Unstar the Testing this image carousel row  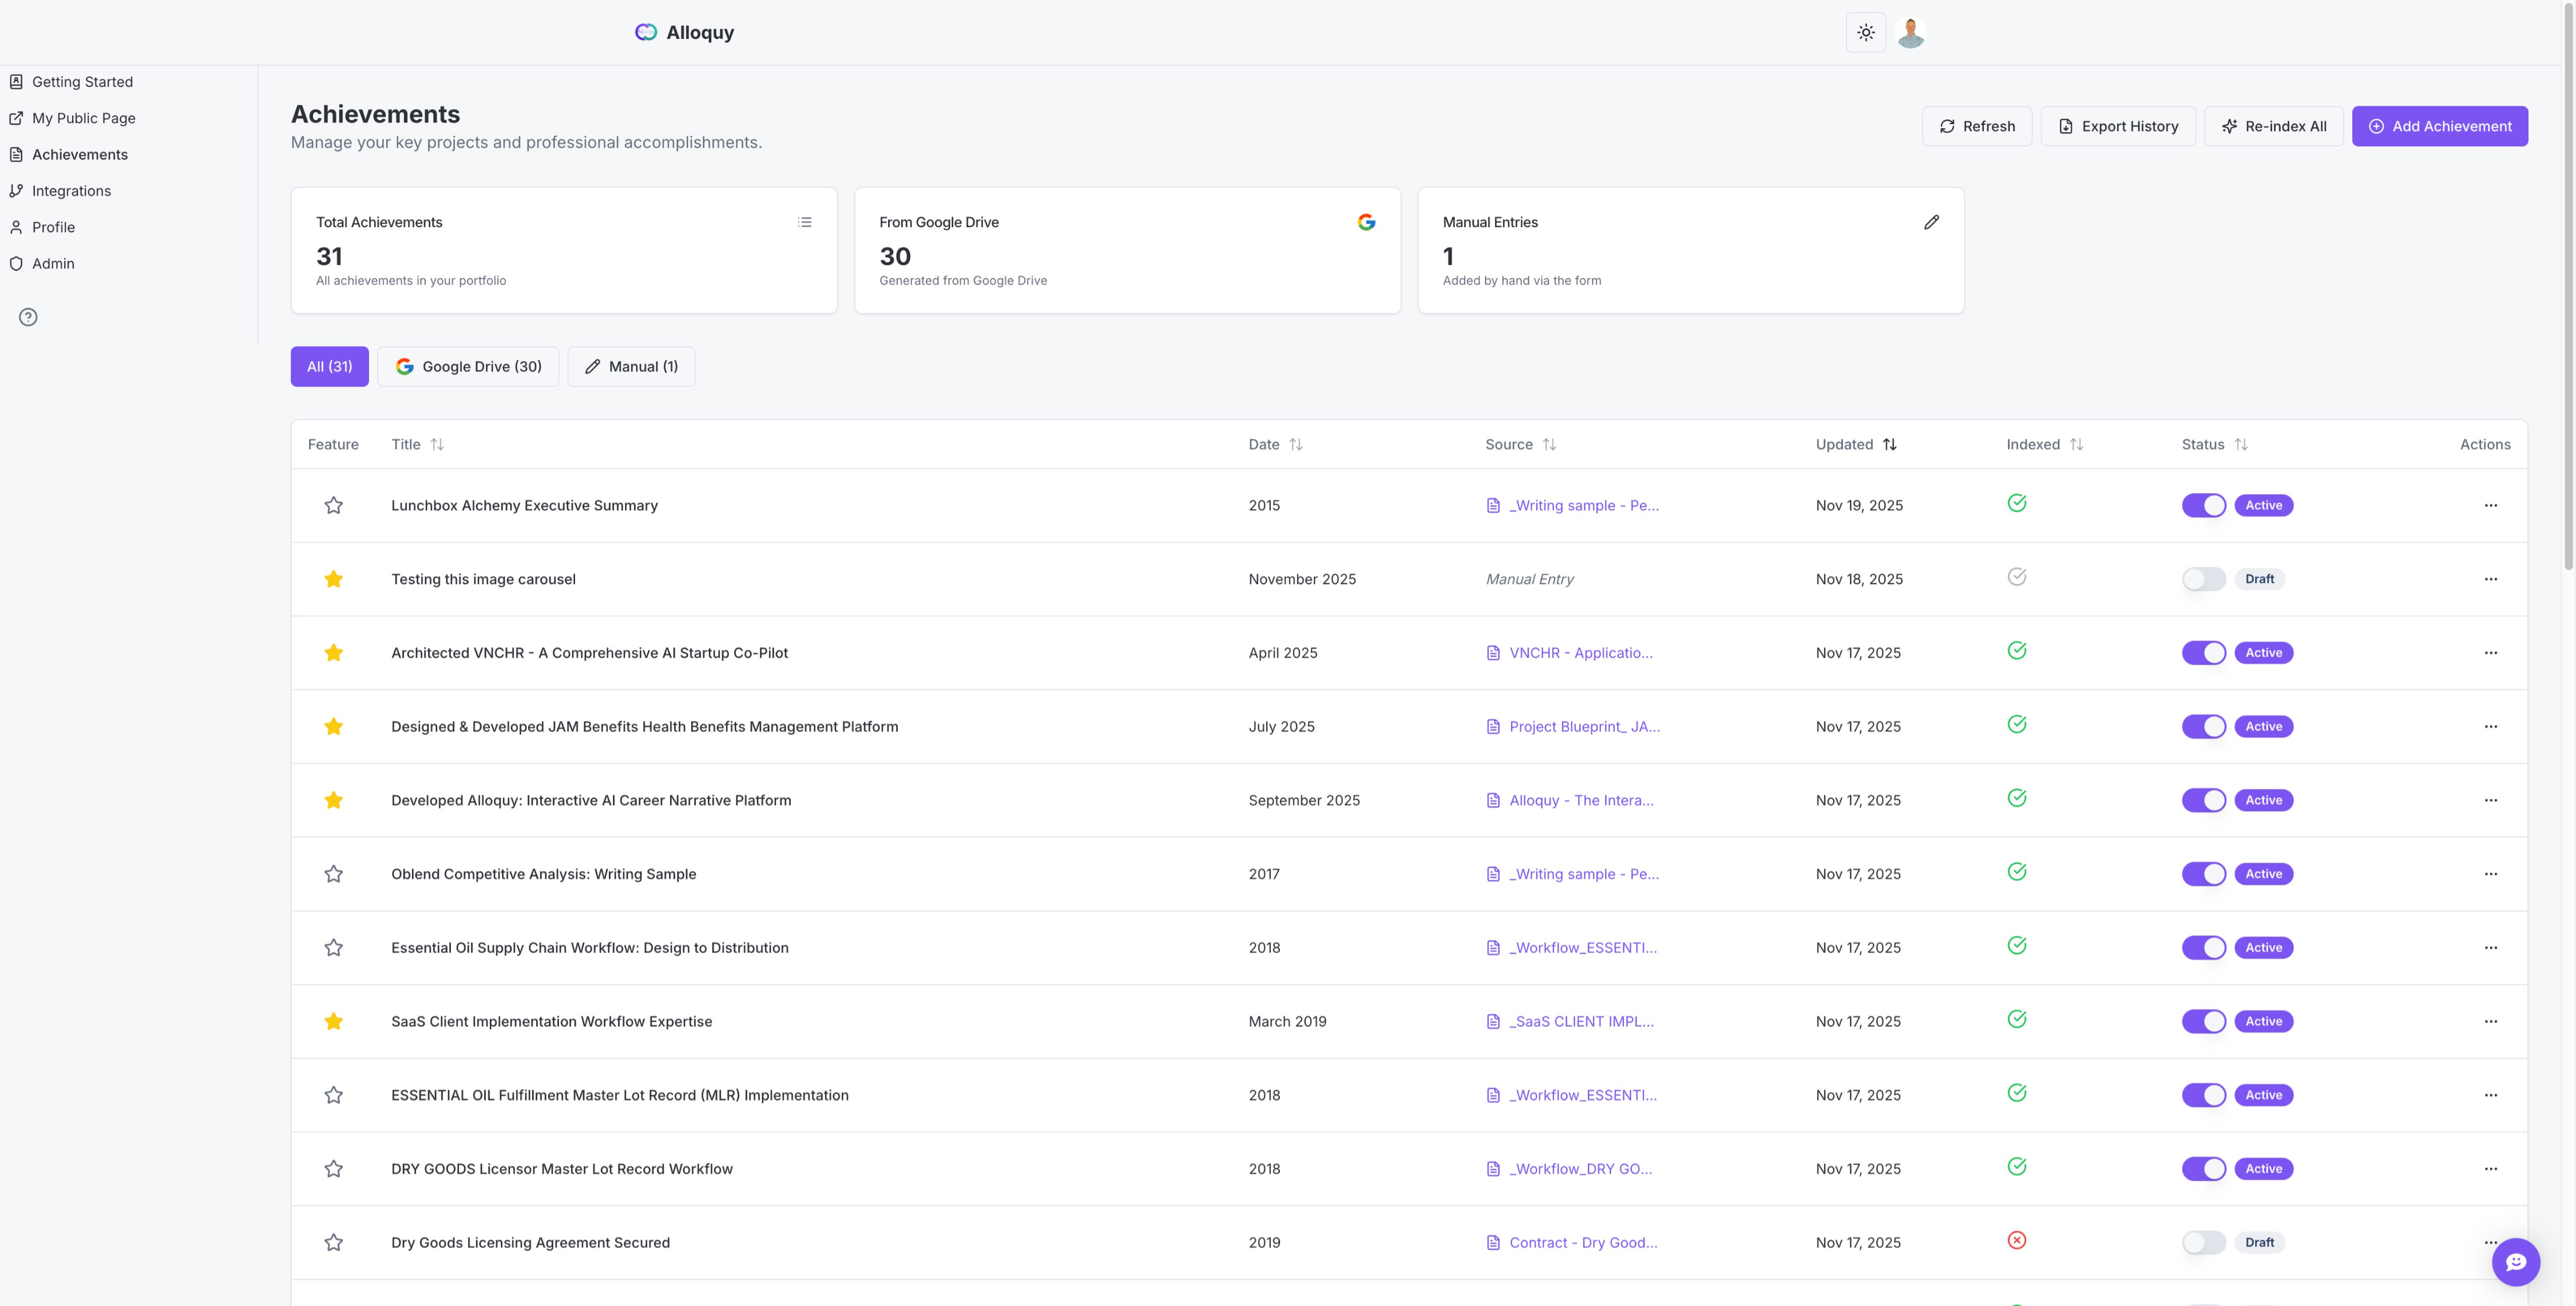point(334,579)
